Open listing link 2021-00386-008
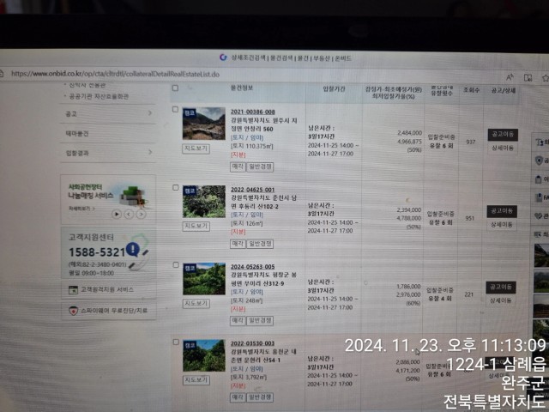 [x=252, y=112]
